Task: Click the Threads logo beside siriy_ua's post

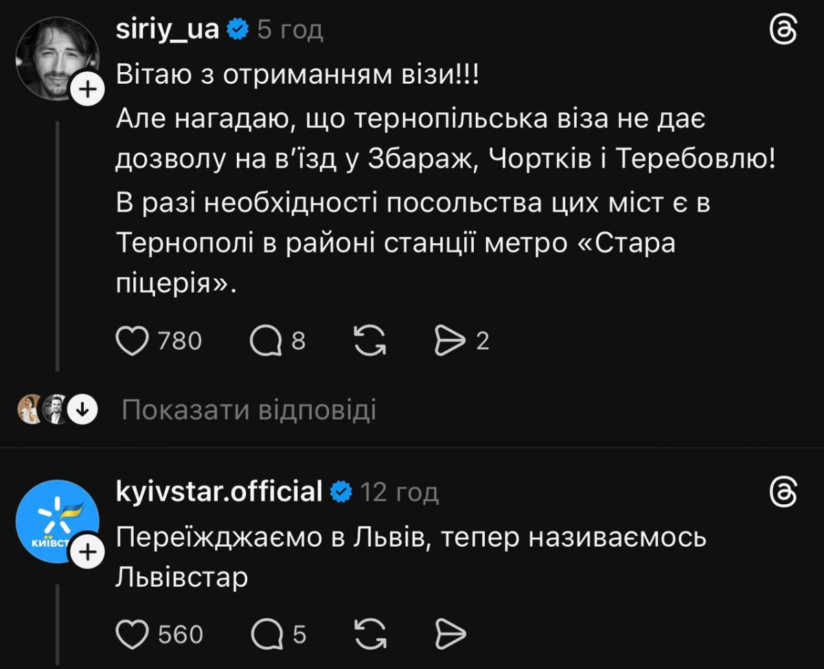Action: pos(784,31)
